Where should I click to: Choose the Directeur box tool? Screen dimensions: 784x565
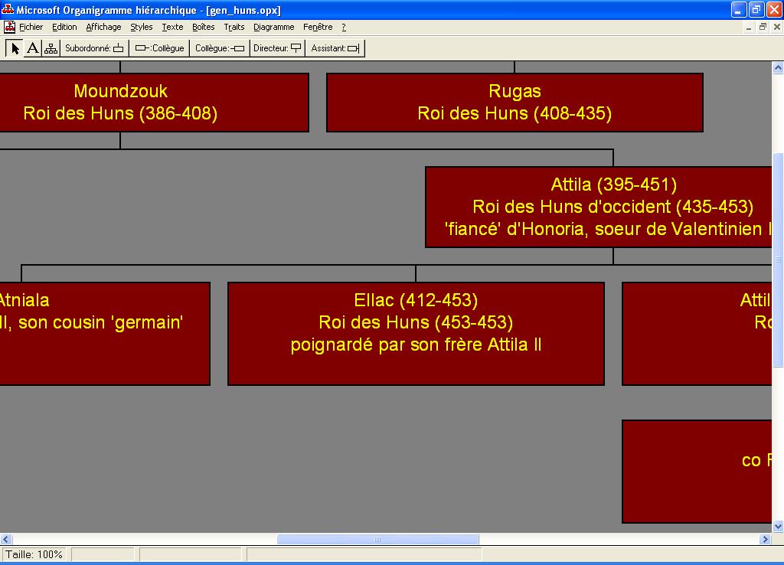[277, 48]
